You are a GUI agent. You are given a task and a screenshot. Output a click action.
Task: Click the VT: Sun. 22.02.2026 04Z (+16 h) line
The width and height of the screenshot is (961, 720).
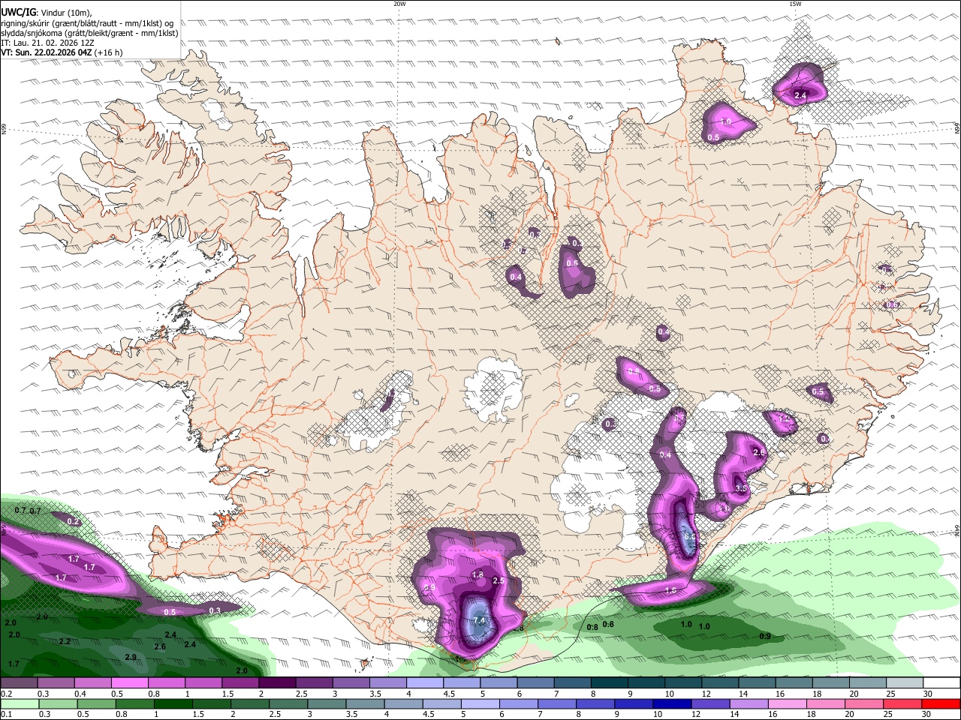point(62,53)
